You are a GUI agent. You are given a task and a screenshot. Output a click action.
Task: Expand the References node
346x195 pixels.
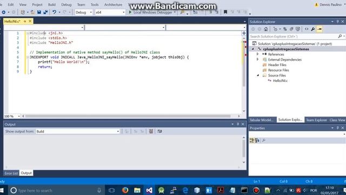257,54
